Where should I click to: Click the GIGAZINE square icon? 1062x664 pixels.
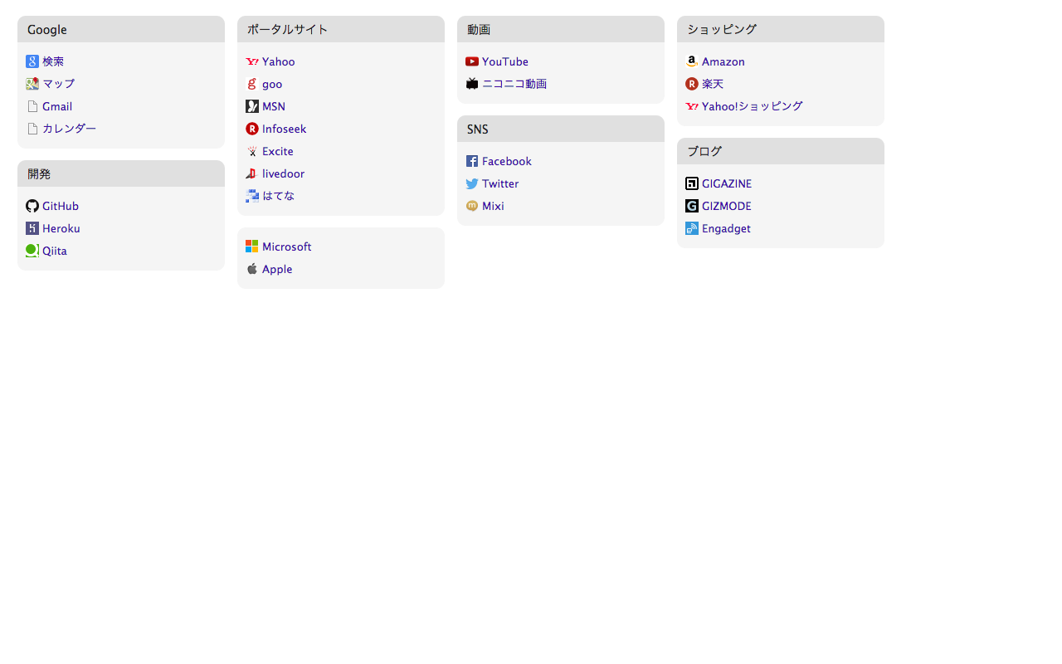(x=692, y=183)
